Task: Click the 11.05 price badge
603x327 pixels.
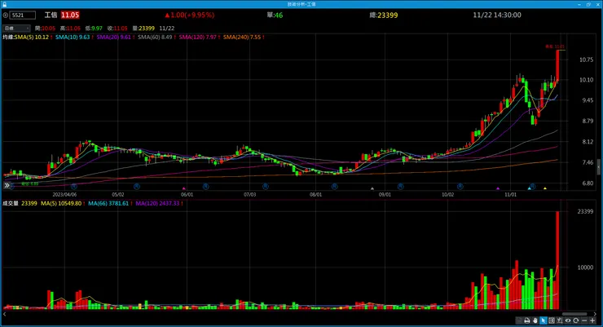Action: click(x=70, y=15)
